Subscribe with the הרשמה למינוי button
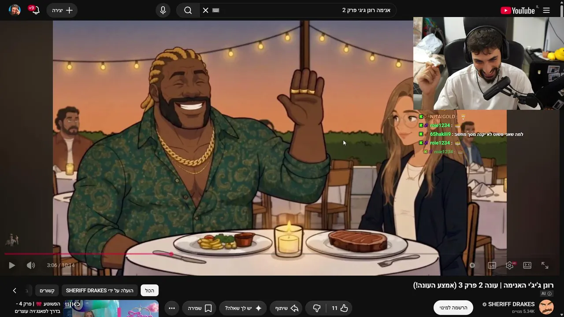 (453, 308)
